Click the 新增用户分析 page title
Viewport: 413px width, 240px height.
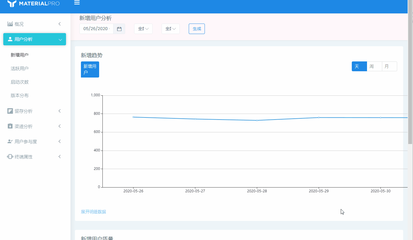[x=96, y=18]
